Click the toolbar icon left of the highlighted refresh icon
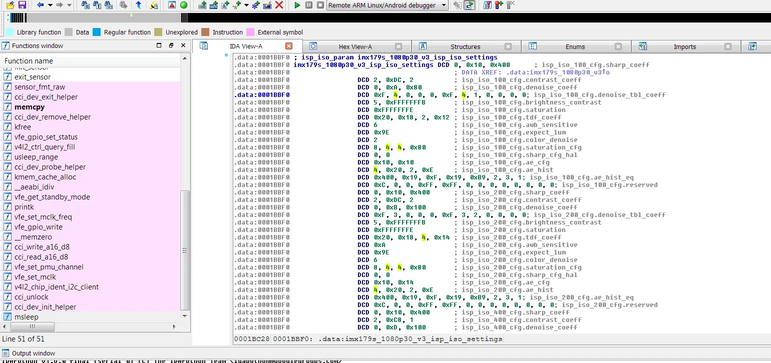 (457, 5)
